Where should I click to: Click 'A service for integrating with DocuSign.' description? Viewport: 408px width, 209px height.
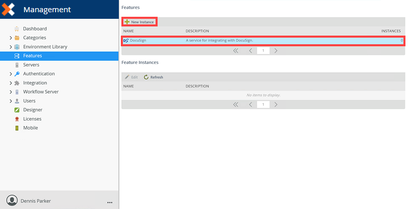pos(219,41)
